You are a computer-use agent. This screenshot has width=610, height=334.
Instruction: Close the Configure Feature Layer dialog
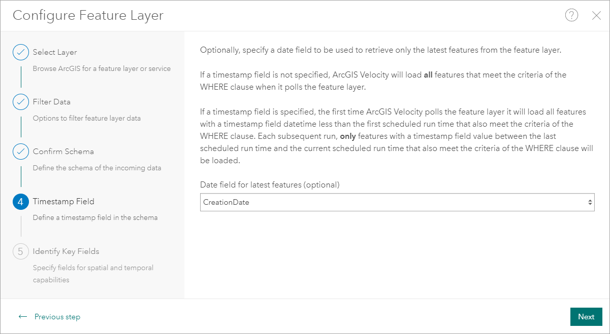597,16
